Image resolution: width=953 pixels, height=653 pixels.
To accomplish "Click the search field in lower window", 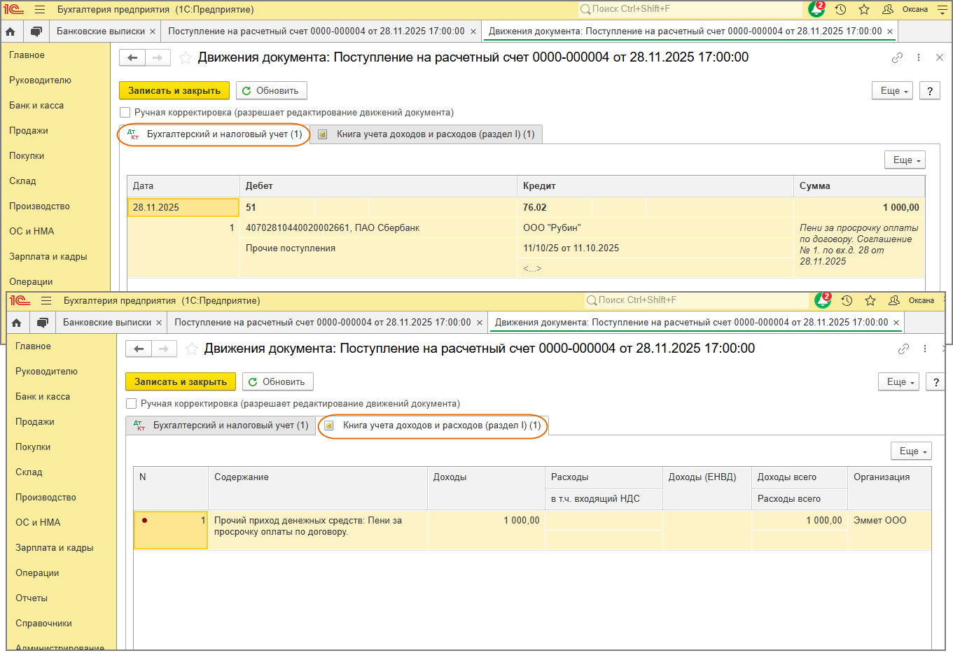I will point(696,301).
